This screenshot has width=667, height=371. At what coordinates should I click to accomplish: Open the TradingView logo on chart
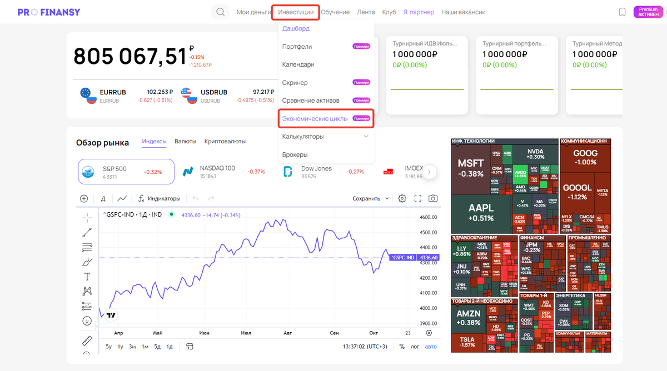tap(111, 315)
